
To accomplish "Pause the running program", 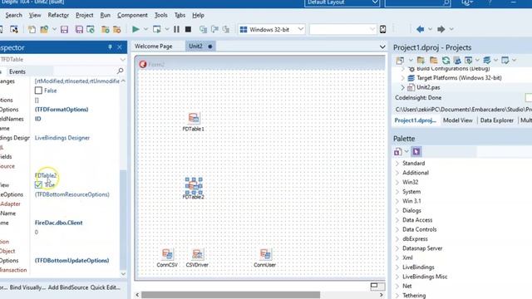I will [176, 30].
